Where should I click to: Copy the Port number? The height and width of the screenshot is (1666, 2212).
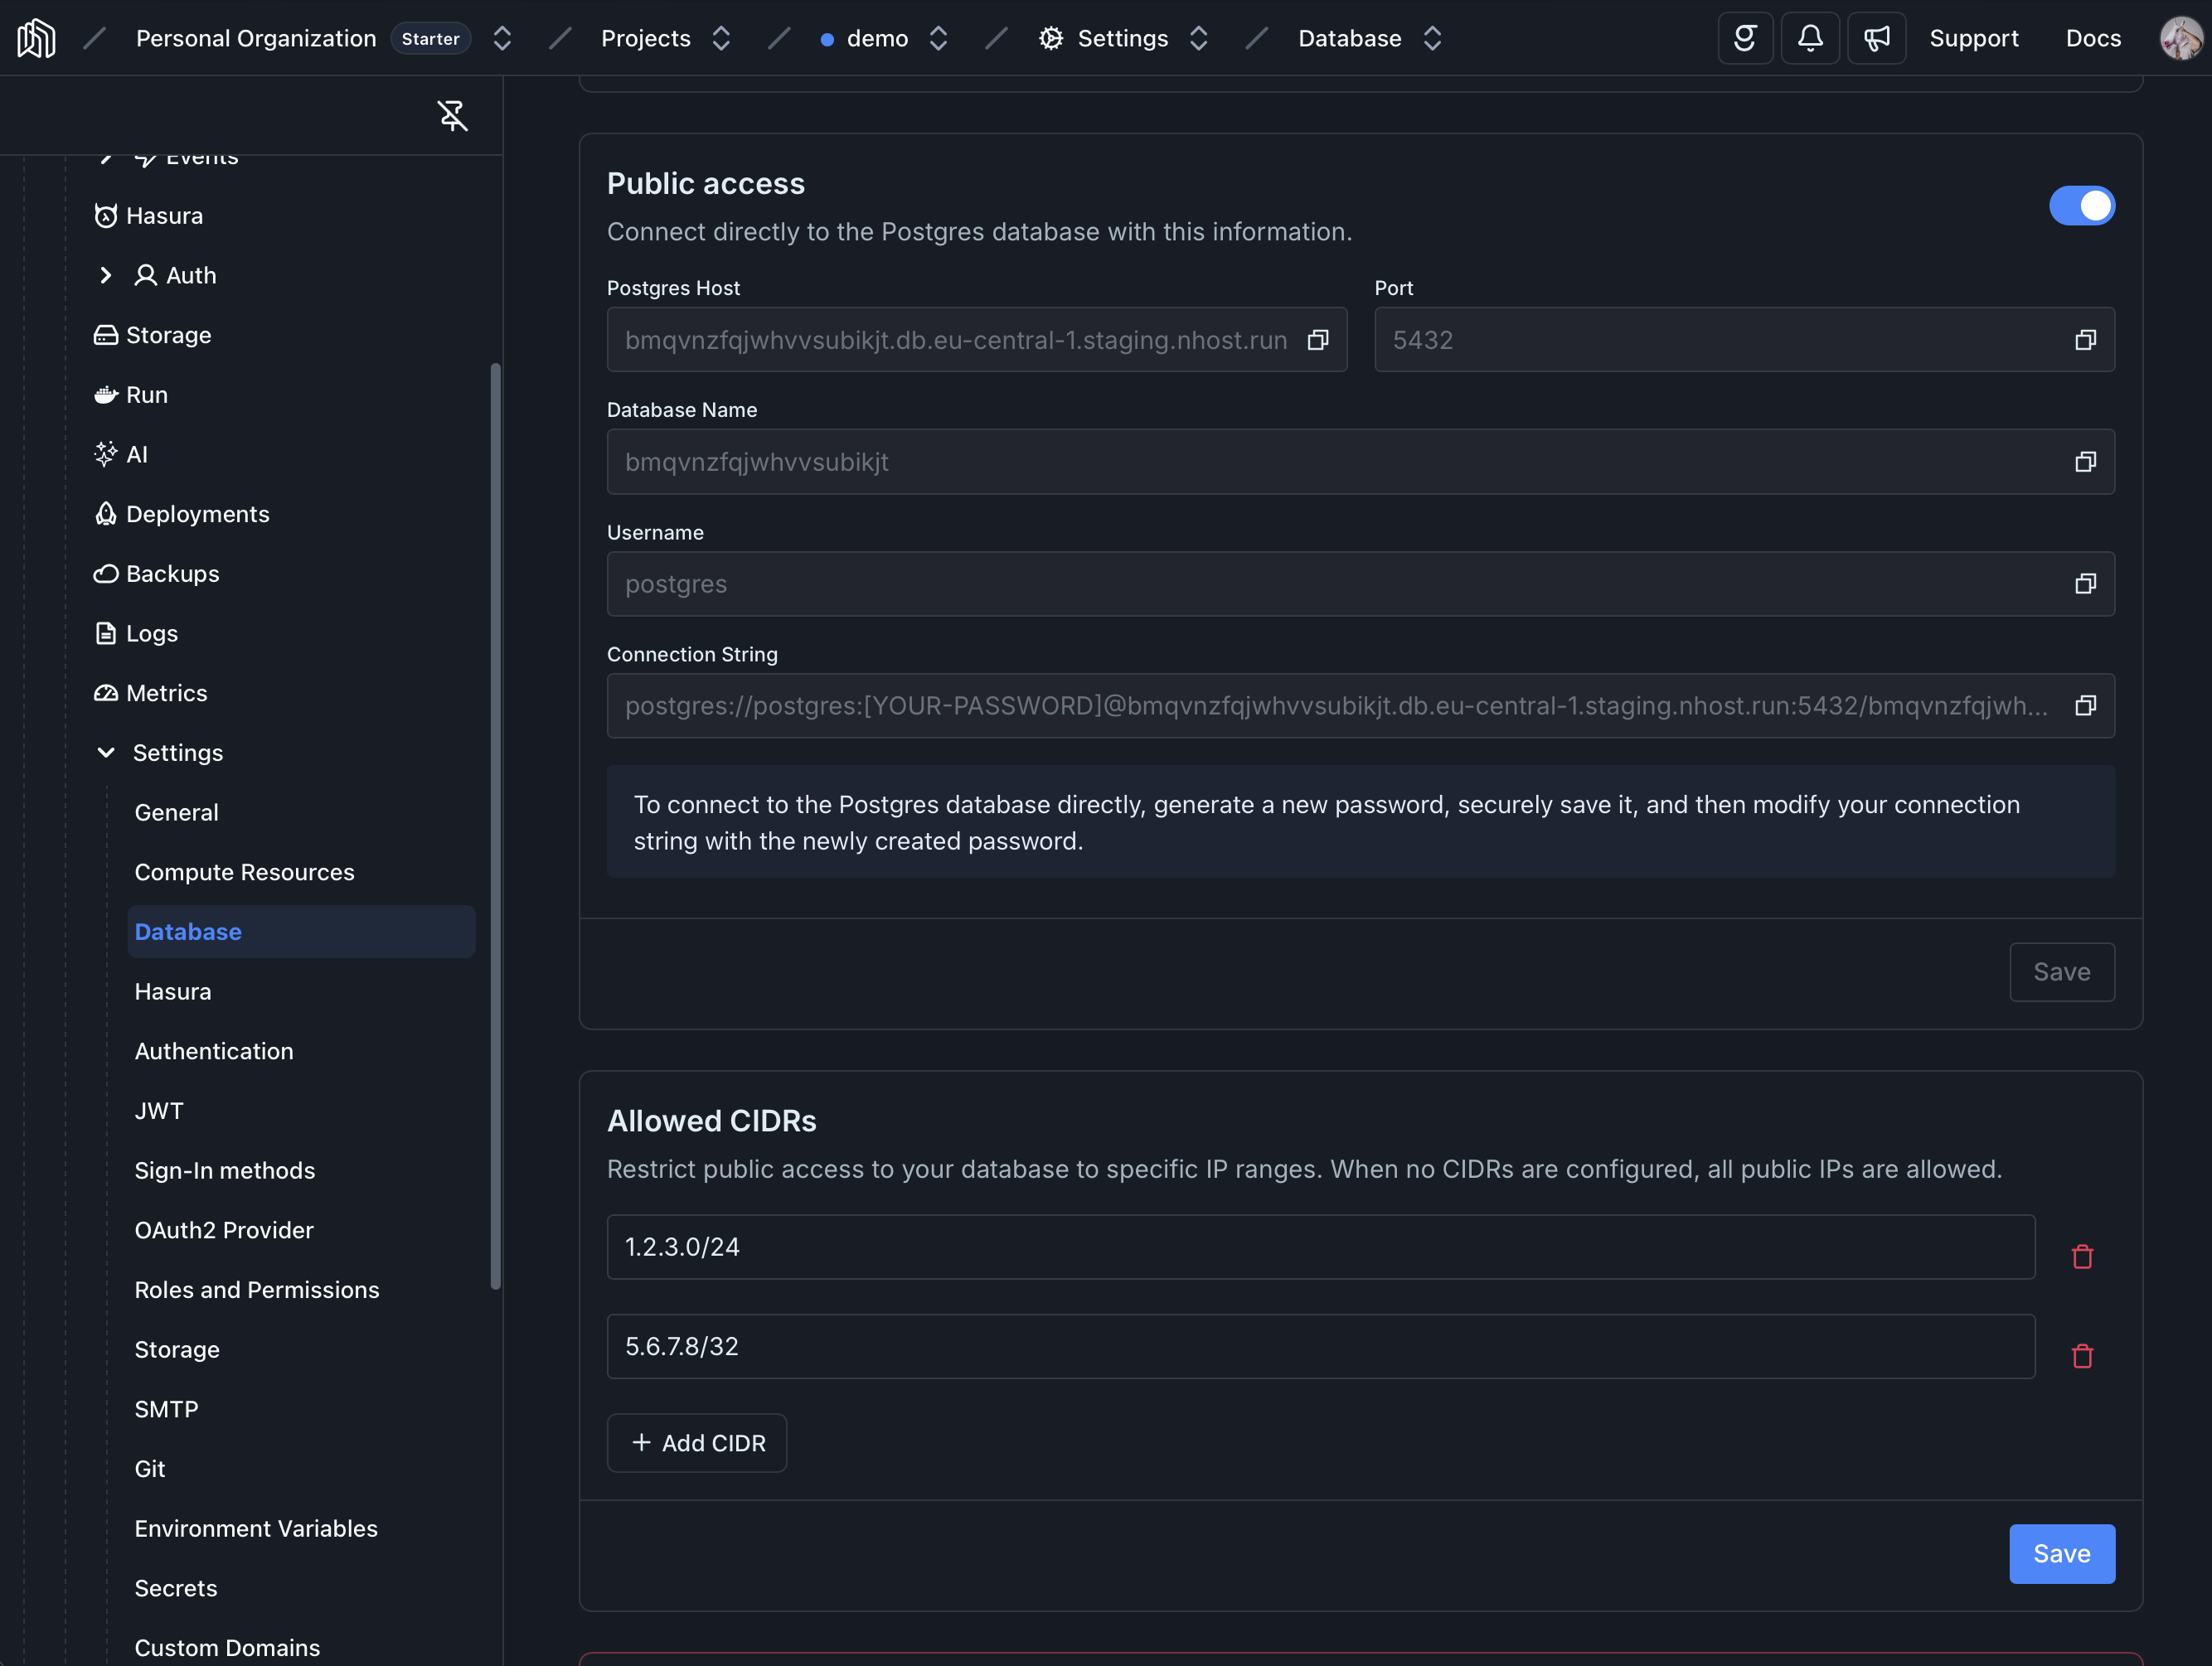coord(2085,340)
